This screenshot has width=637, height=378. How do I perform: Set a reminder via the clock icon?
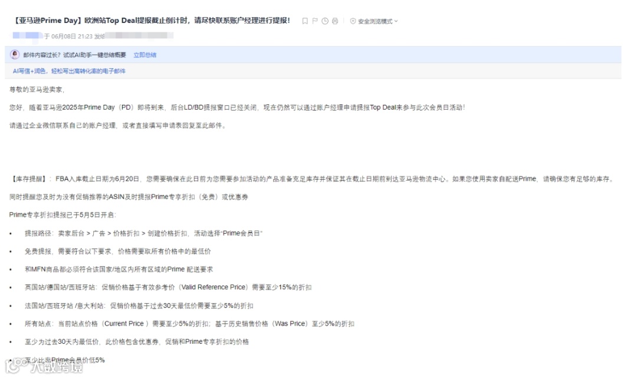click(x=325, y=21)
